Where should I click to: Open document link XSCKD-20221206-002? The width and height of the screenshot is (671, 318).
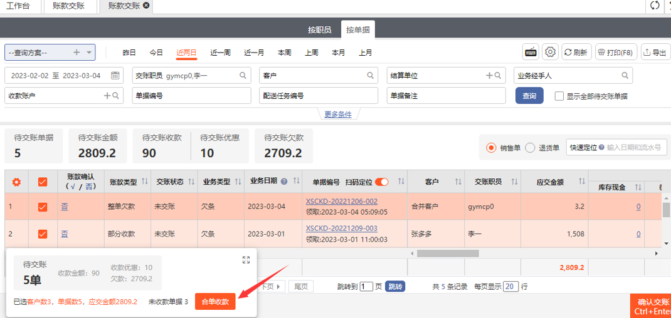click(341, 202)
